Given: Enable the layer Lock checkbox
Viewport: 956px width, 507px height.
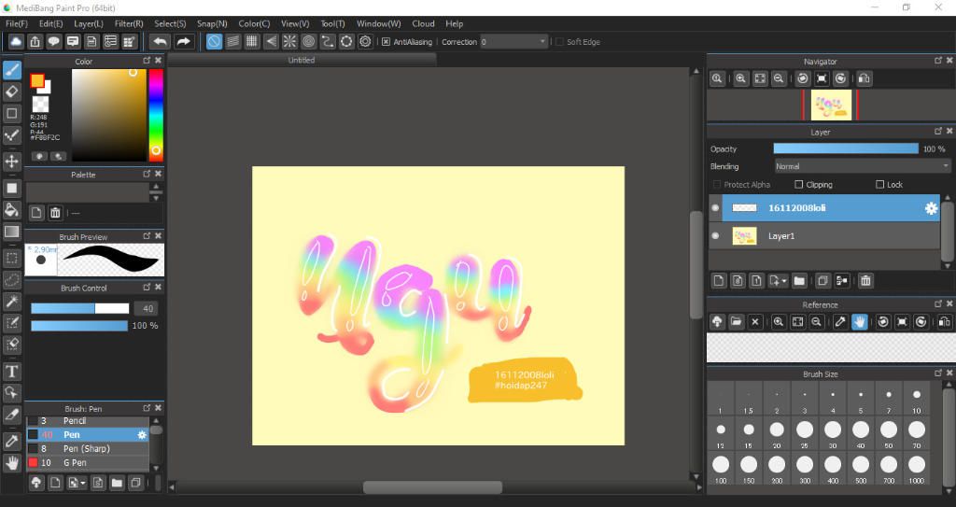Looking at the screenshot, I should pyautogui.click(x=879, y=184).
